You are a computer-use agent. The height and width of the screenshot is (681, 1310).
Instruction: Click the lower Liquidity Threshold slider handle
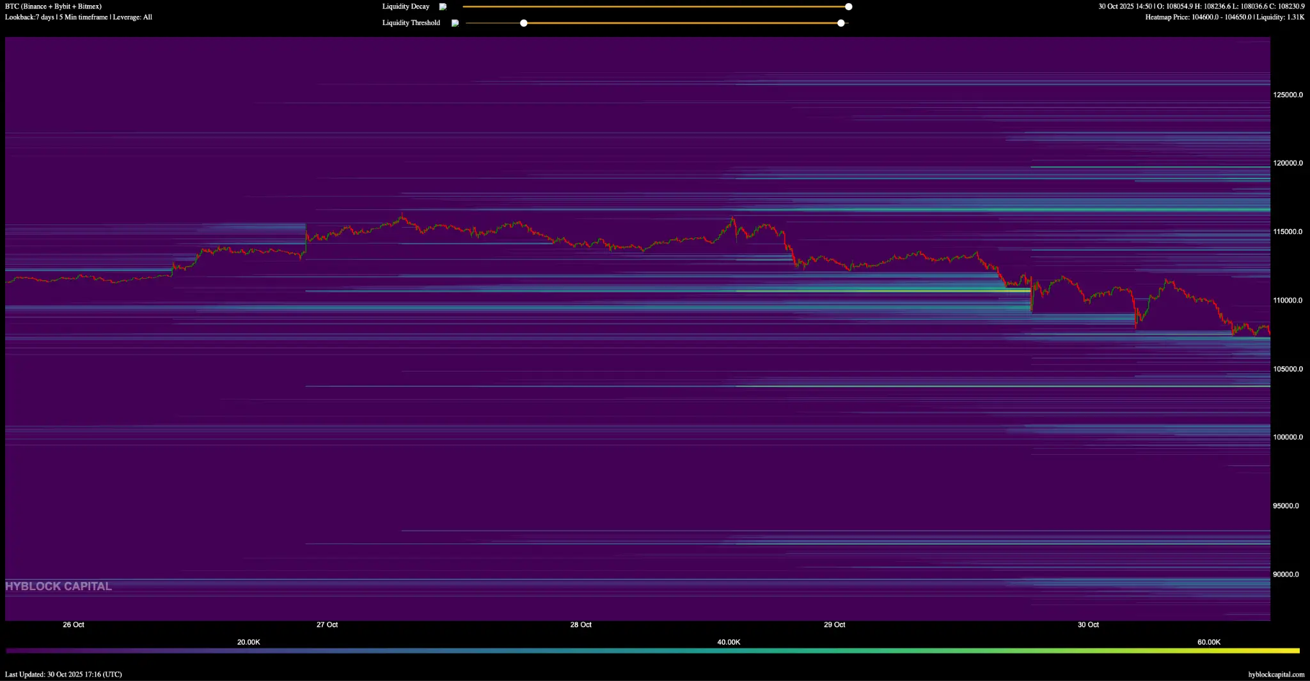tap(524, 23)
